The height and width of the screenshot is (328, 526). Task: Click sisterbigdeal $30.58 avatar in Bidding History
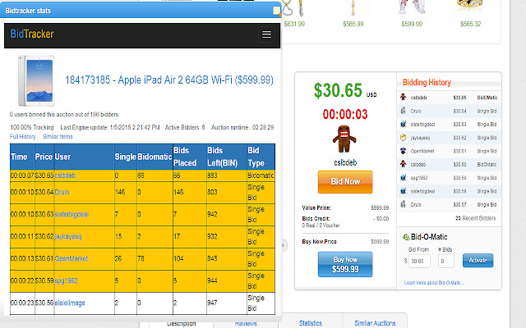pos(404,191)
